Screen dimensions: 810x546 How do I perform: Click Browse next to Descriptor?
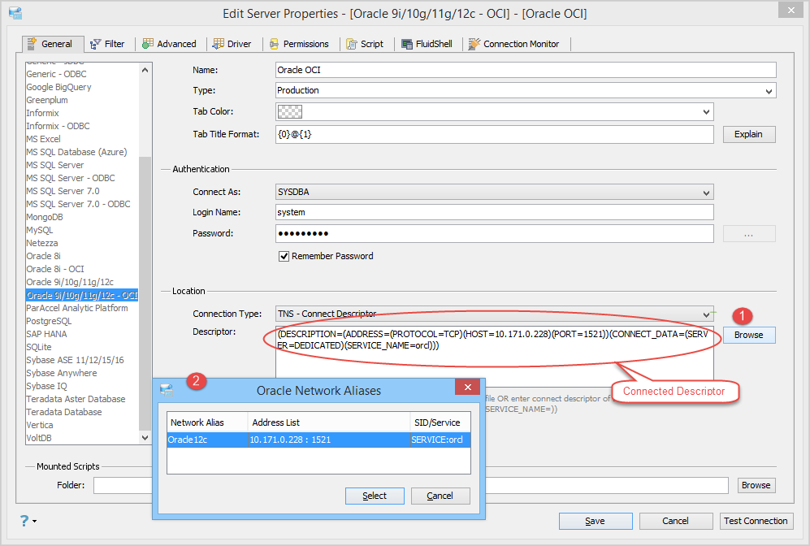748,335
